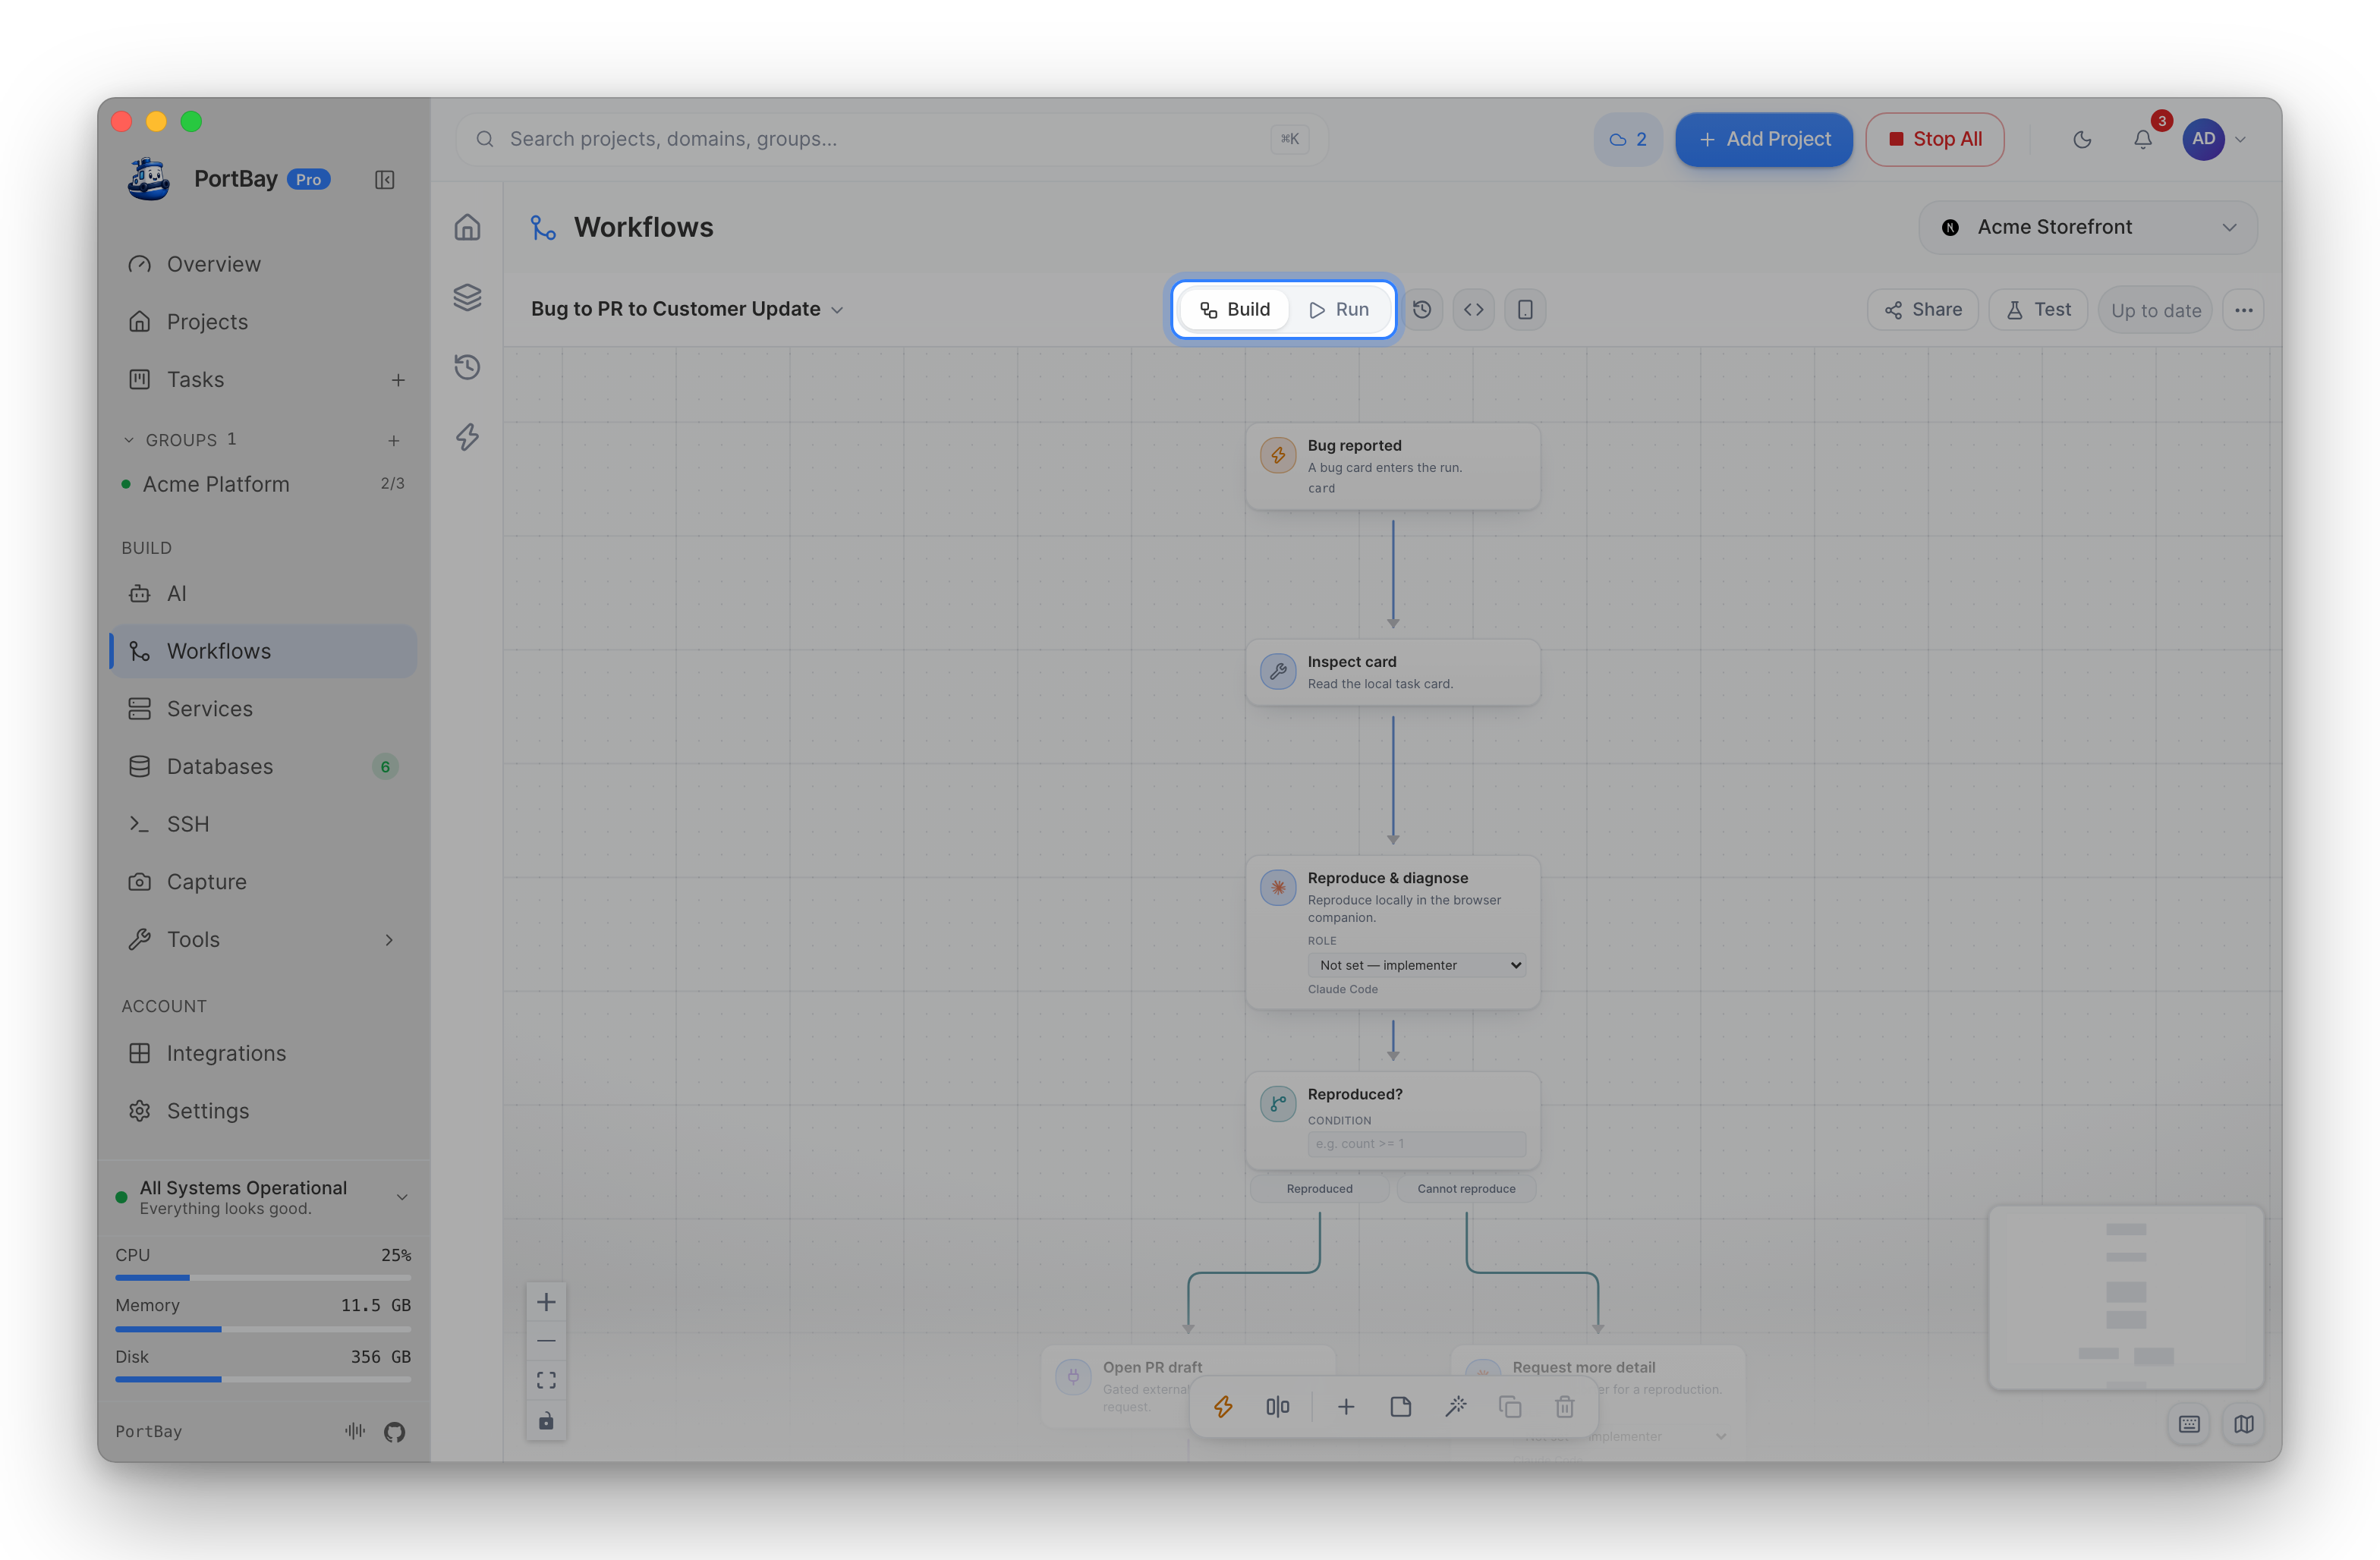Viewport: 2380px width, 1560px height.
Task: Open the Bug to PR to Customer Update dropdown
Action: (687, 309)
